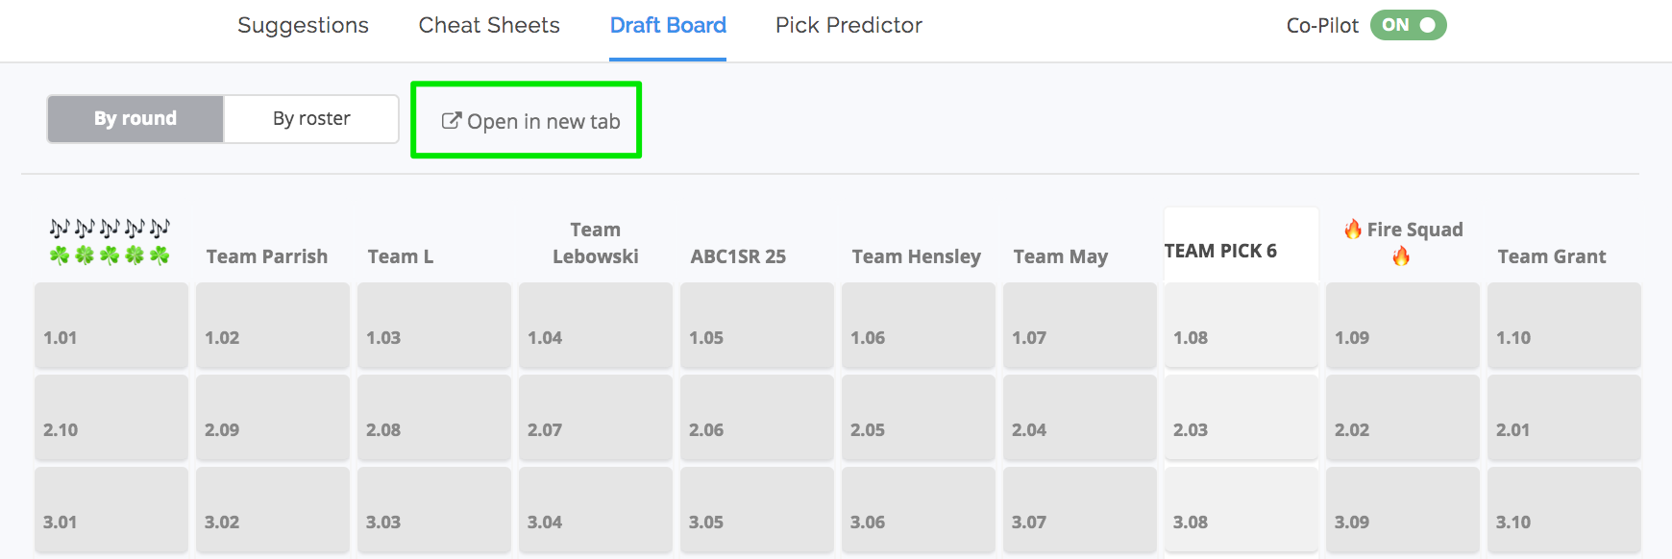Viewport: 1672px width, 559px height.
Task: Click the shamrock and music notes team header
Action: click(110, 241)
